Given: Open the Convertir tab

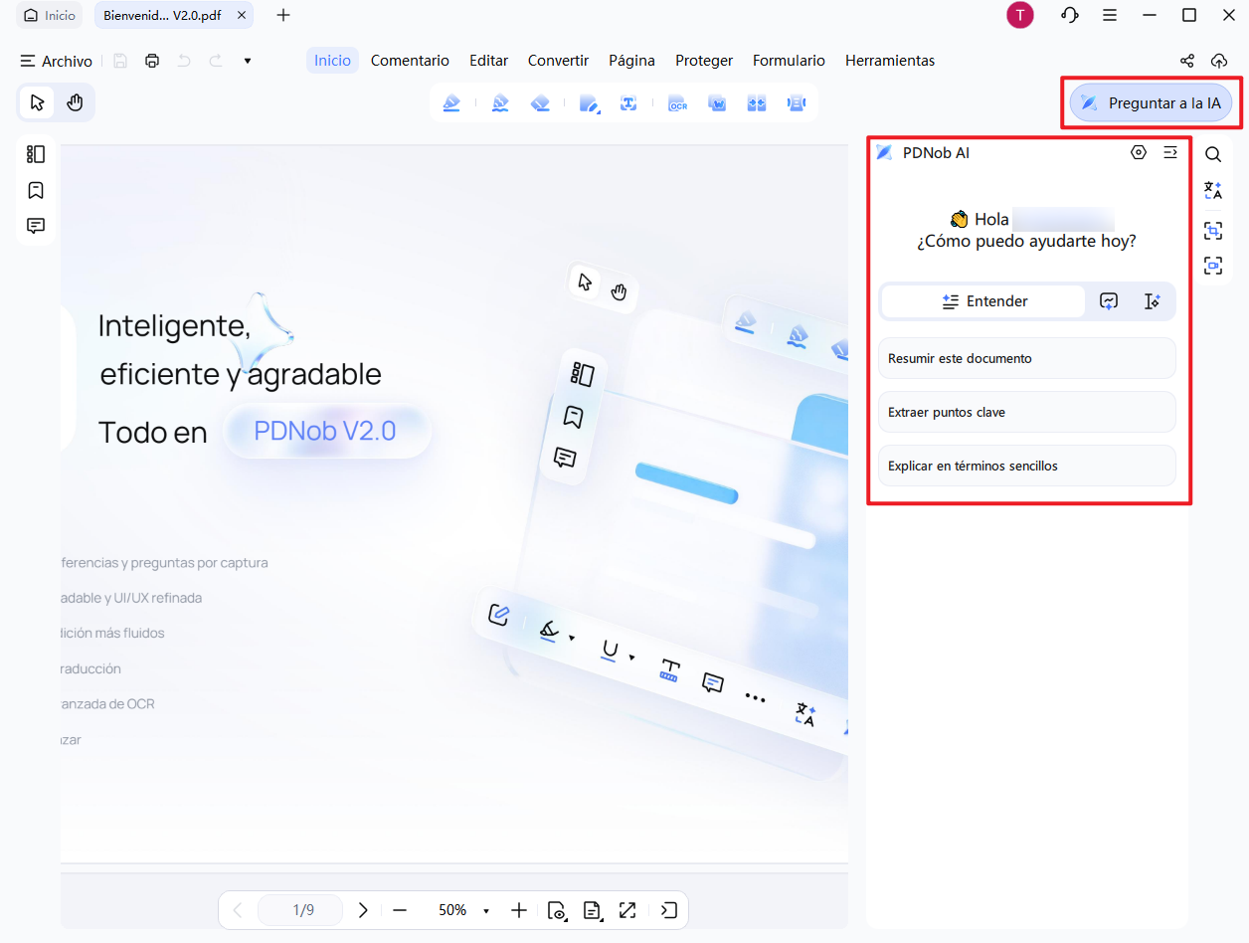Looking at the screenshot, I should pyautogui.click(x=559, y=61).
